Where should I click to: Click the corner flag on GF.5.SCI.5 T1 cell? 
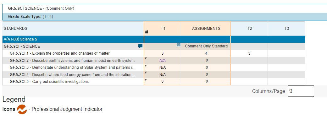pos(146,80)
